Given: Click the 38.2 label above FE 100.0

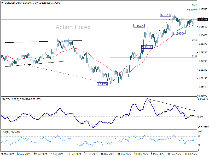Looking at the screenshot, I should (194, 5).
